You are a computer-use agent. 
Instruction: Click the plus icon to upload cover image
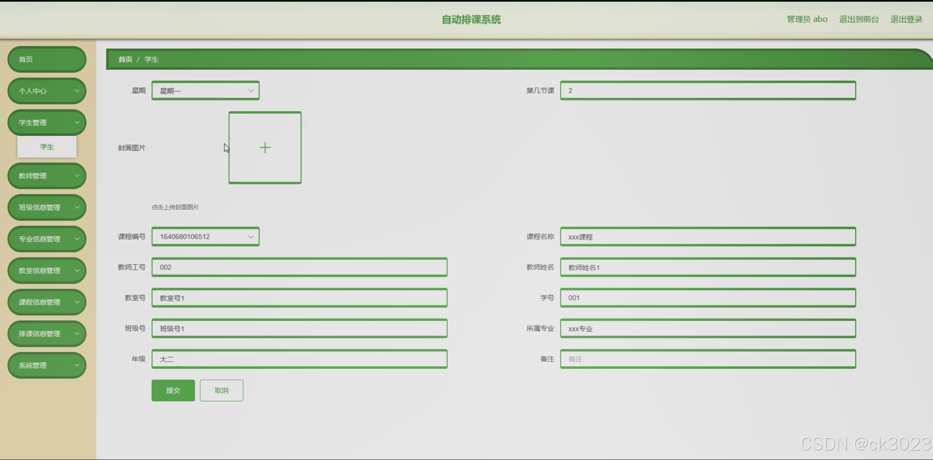coord(265,148)
